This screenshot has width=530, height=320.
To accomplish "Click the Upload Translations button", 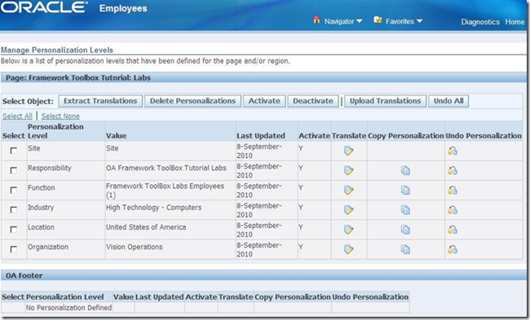I will tap(386, 101).
